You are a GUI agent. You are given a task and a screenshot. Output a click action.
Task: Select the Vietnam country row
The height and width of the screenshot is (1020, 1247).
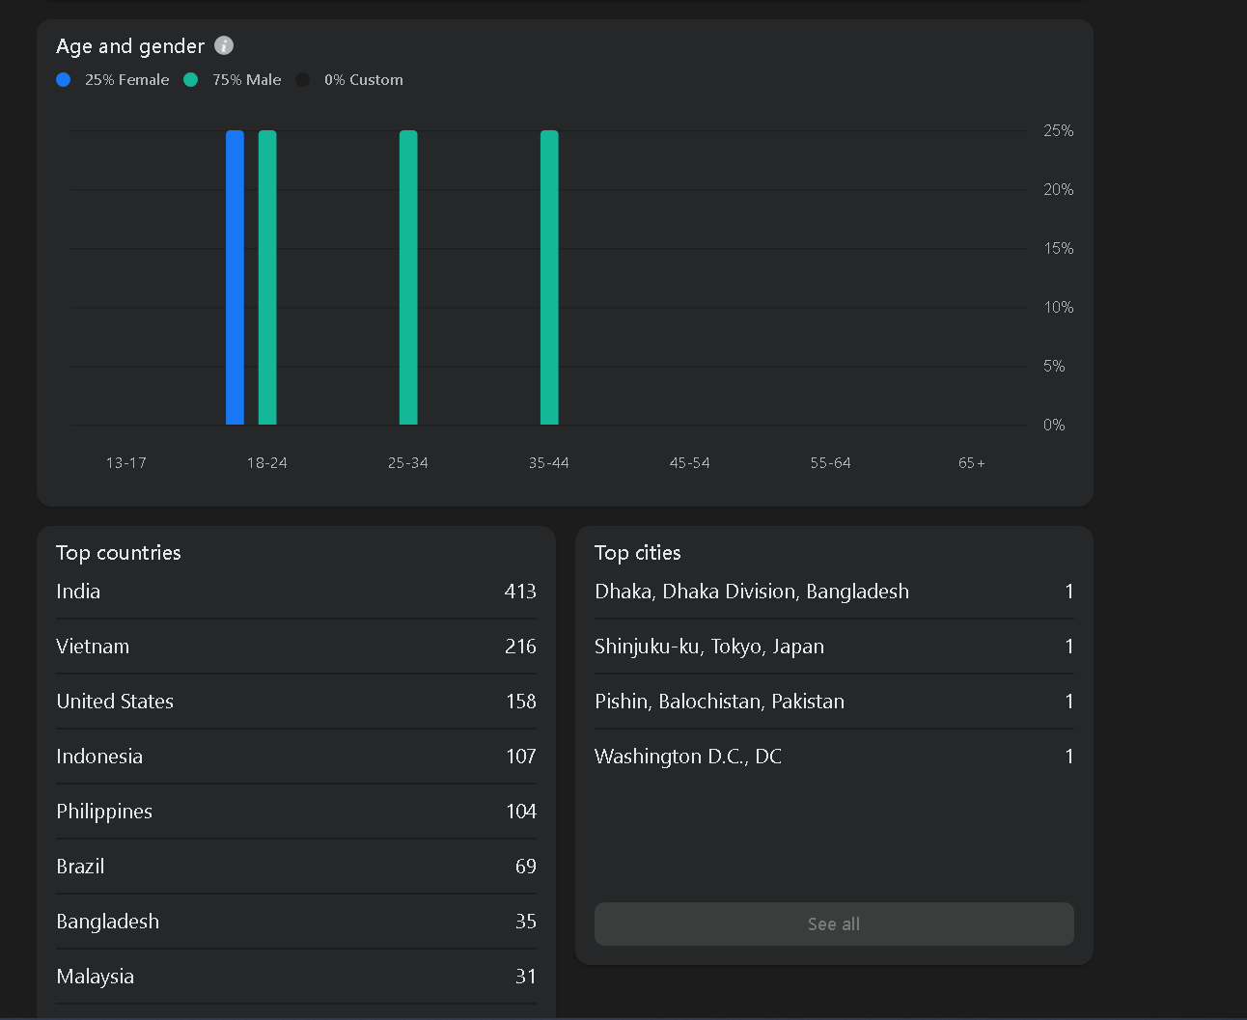[296, 647]
